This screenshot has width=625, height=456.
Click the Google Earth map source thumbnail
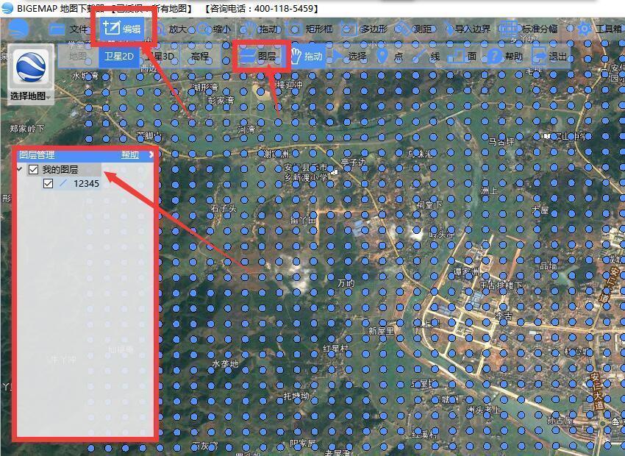pyautogui.click(x=31, y=68)
